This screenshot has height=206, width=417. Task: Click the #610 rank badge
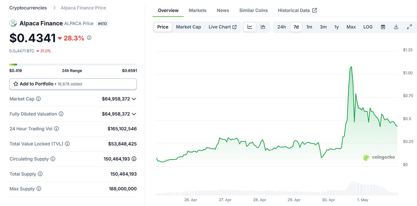pyautogui.click(x=102, y=23)
